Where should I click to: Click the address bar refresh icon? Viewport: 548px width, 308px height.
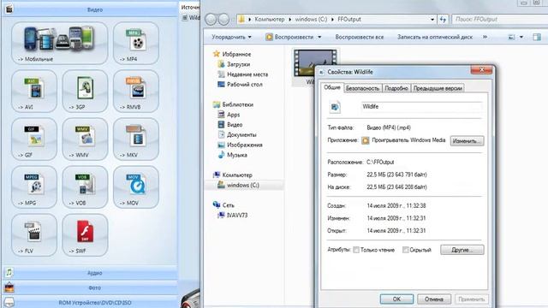tap(444, 19)
